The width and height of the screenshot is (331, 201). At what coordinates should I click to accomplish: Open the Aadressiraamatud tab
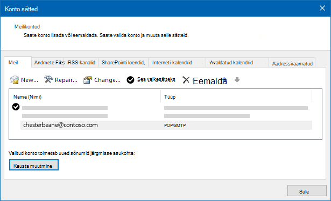(x=292, y=63)
